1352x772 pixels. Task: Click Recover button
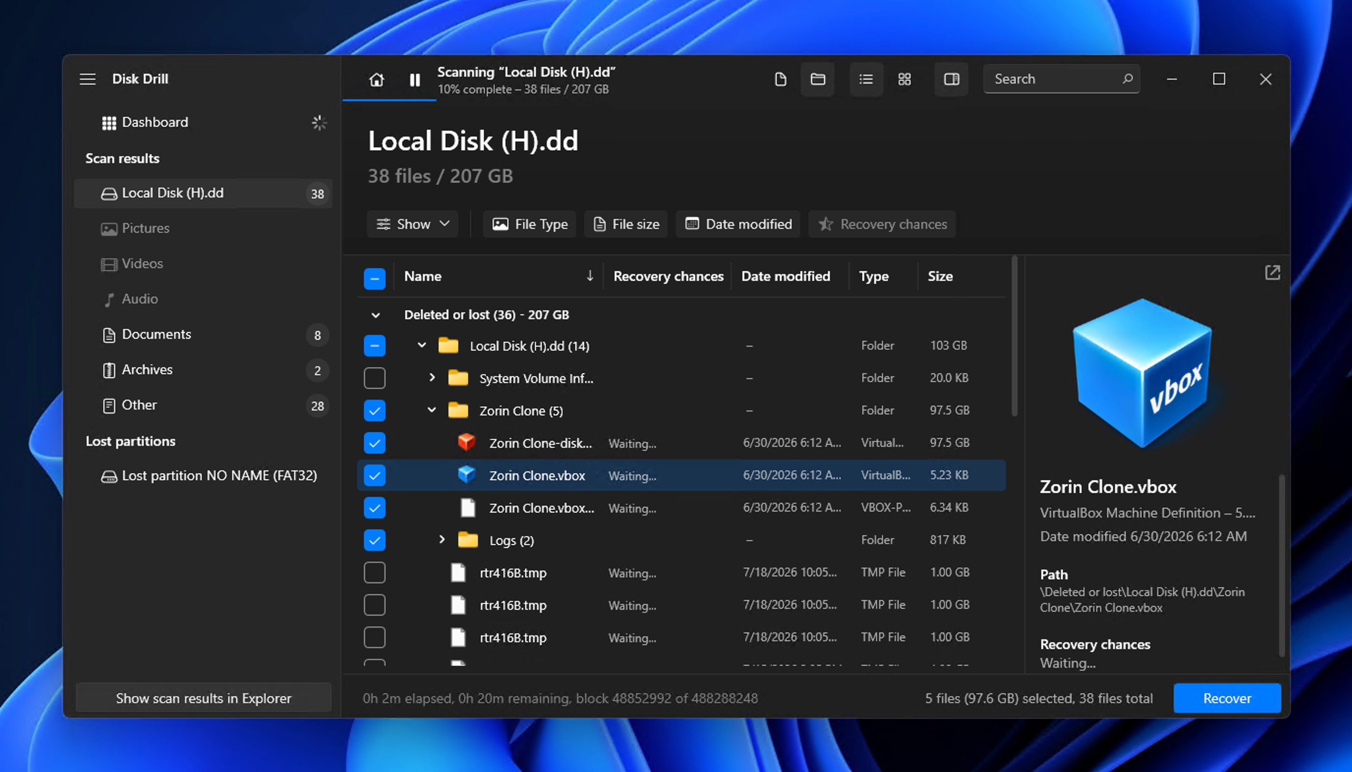1227,698
